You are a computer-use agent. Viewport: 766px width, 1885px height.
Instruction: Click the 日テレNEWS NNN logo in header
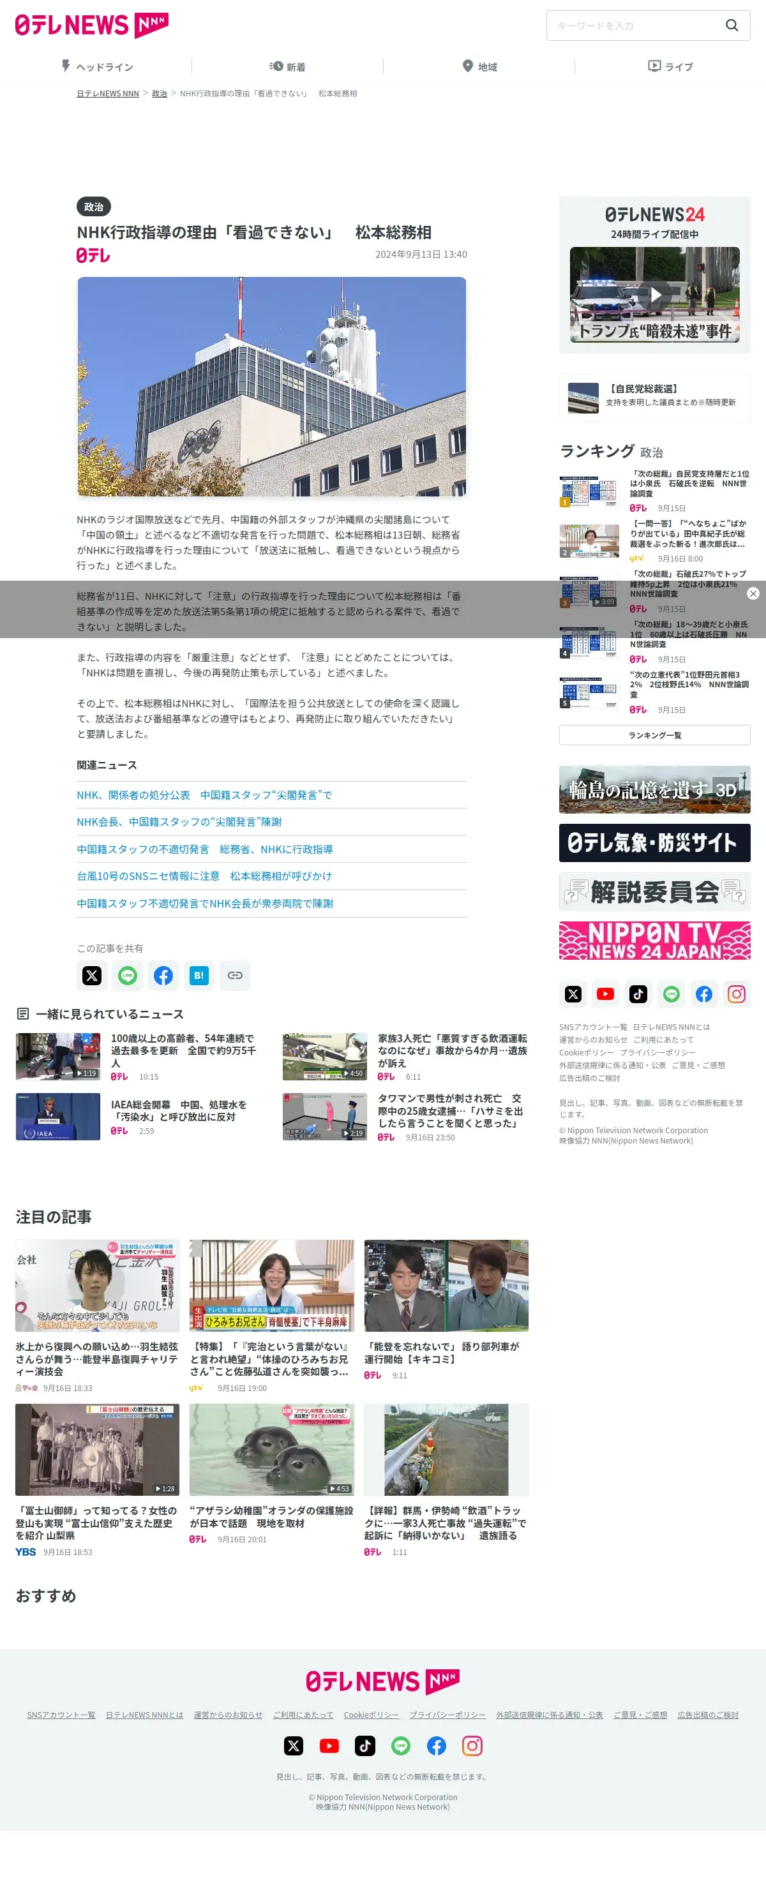tap(91, 26)
